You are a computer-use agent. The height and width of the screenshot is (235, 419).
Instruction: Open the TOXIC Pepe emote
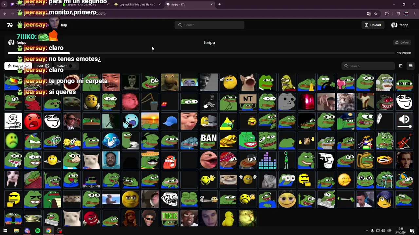pyautogui.click(x=170, y=218)
